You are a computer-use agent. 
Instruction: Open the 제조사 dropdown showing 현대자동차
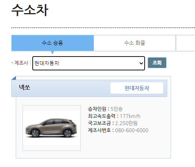[89, 63]
